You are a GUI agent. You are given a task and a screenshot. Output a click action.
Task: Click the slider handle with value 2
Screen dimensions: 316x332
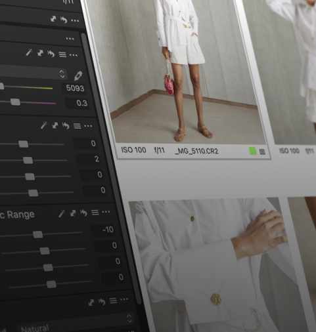(28, 160)
